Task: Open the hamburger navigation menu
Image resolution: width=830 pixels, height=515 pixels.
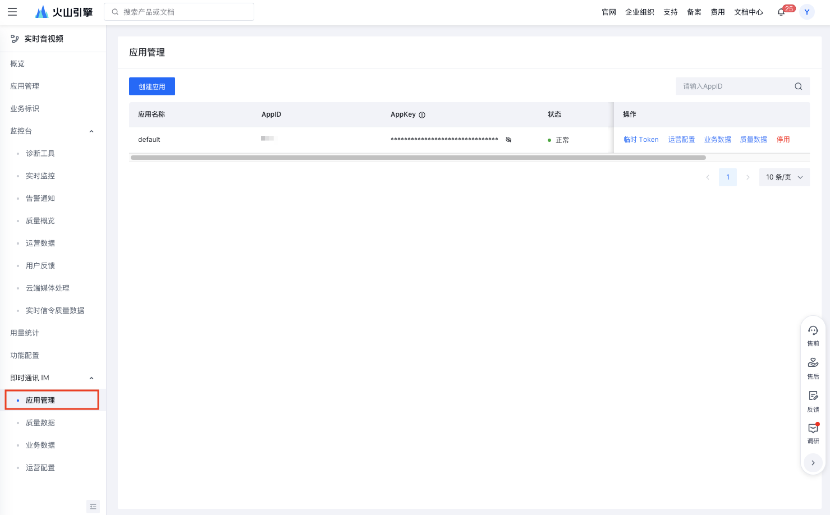Action: point(12,12)
